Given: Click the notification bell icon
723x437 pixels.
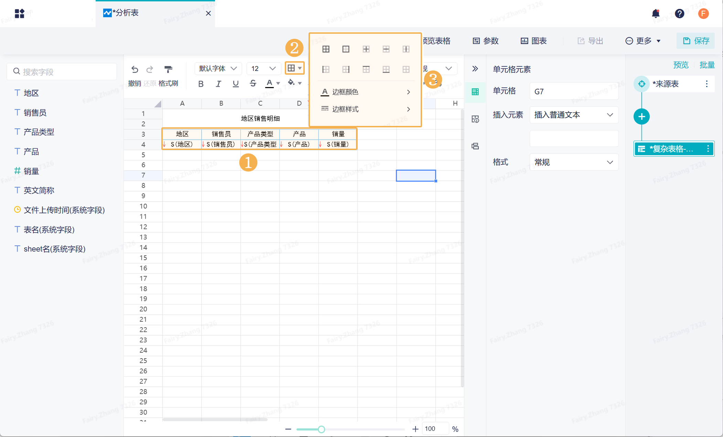Looking at the screenshot, I should 656,13.
